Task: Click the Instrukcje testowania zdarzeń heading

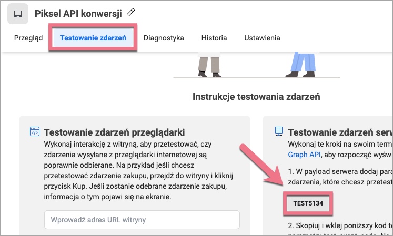Action: click(256, 97)
